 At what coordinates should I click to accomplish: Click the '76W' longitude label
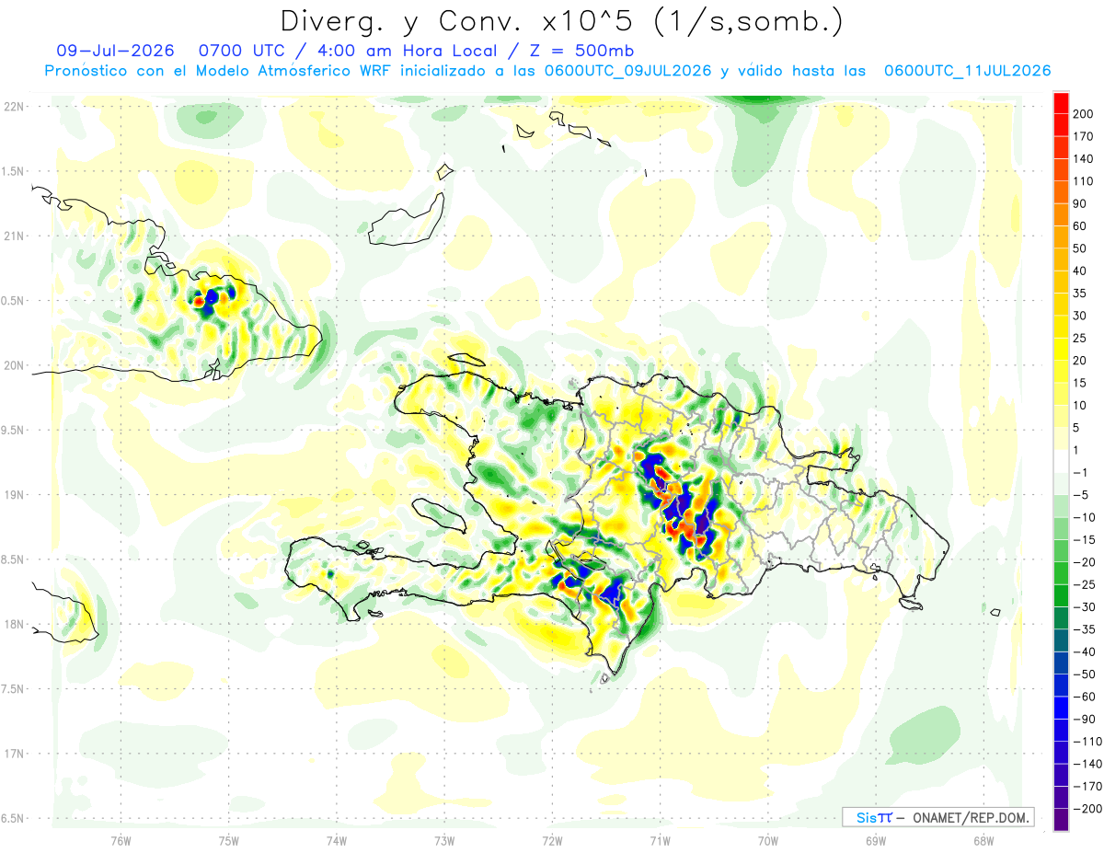(x=121, y=839)
